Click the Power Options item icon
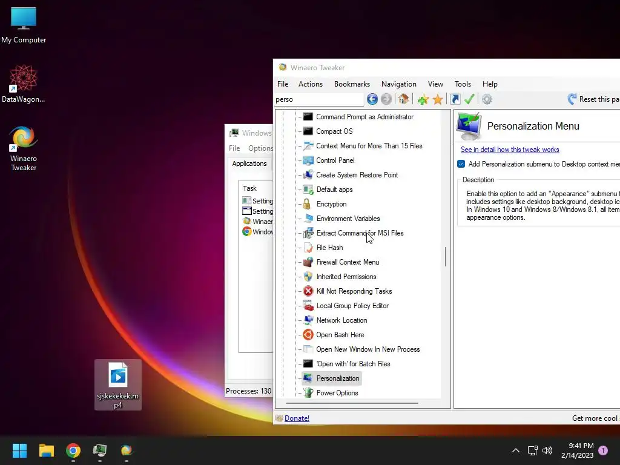Viewport: 620px width, 465px height. click(308, 392)
